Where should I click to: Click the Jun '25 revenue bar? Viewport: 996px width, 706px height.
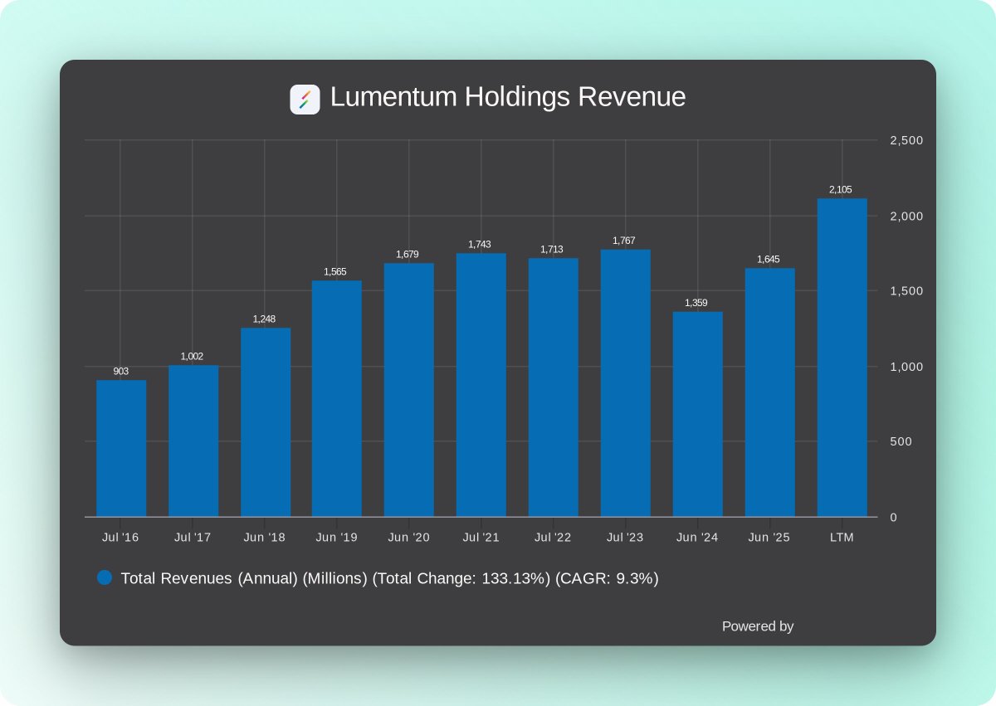pyautogui.click(x=770, y=392)
